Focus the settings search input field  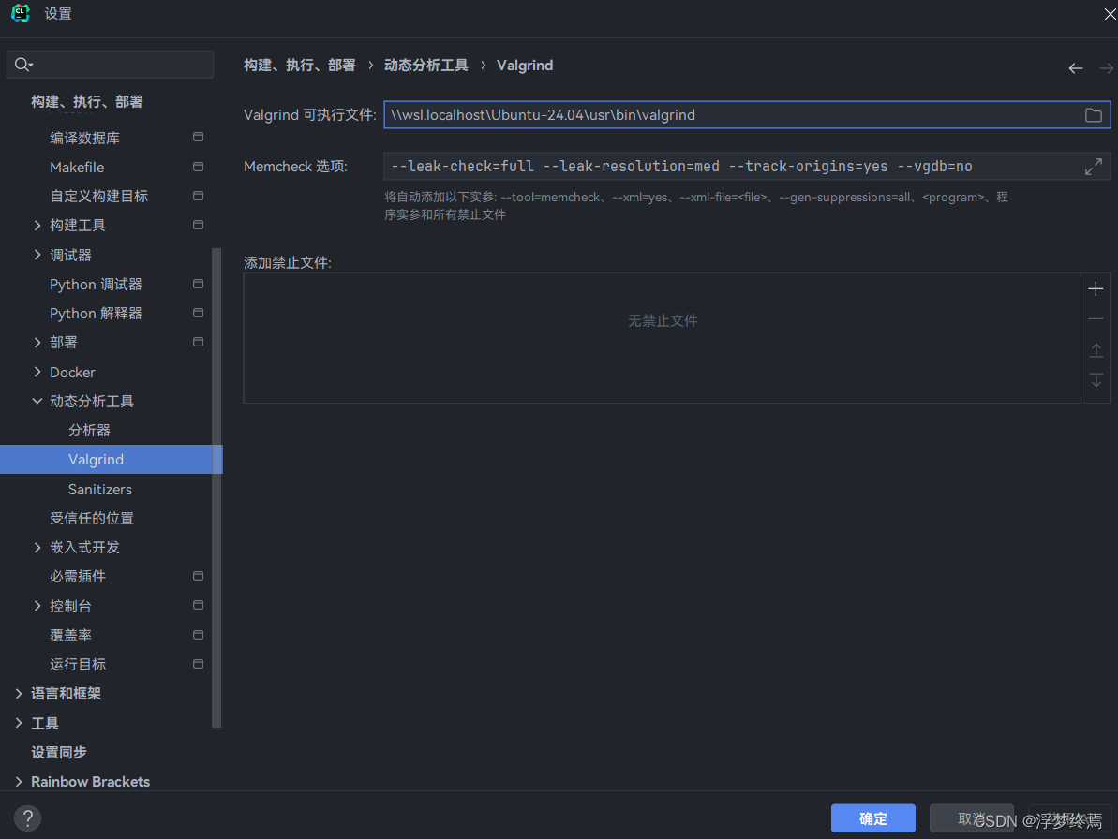(110, 65)
